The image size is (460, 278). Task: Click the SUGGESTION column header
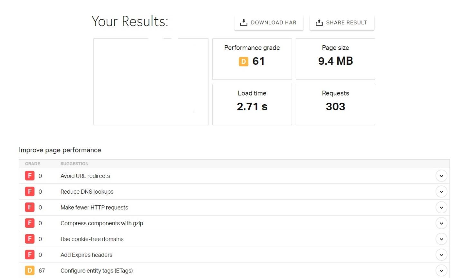pyautogui.click(x=74, y=164)
